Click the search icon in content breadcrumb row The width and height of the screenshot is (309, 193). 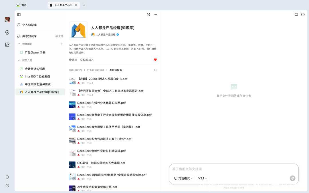(x=155, y=70)
